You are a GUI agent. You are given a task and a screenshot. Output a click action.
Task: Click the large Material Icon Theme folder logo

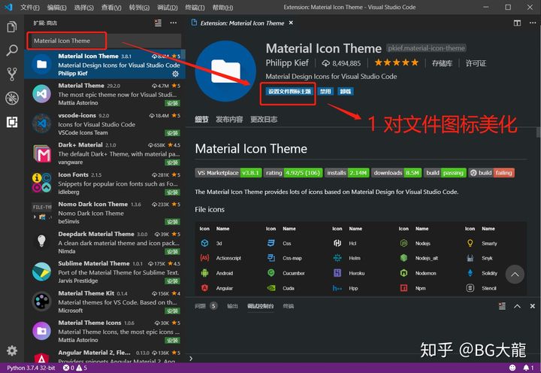225,71
